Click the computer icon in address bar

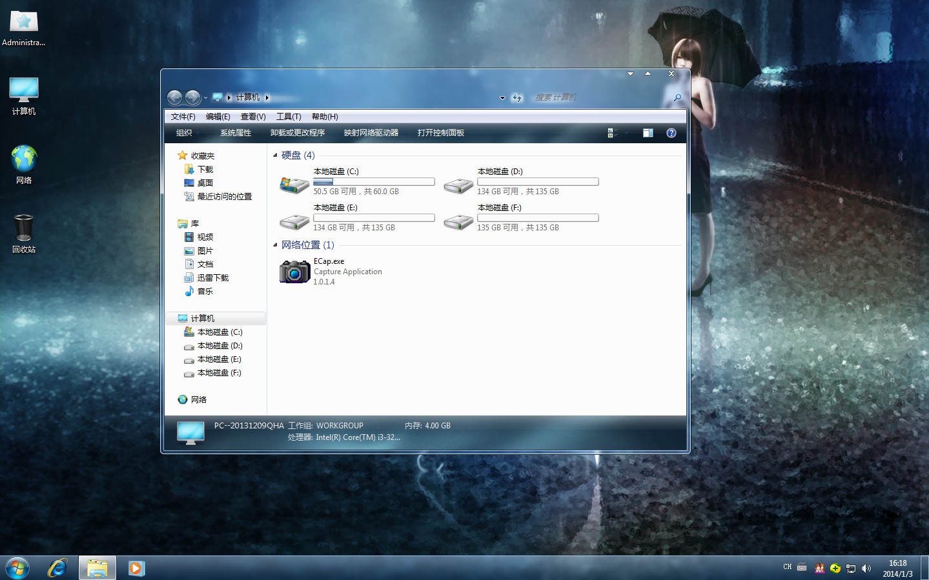pos(218,97)
